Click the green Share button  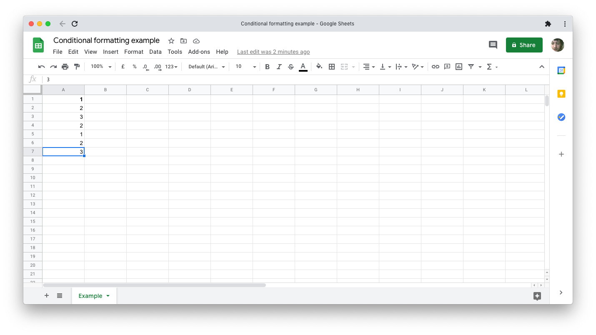point(524,45)
